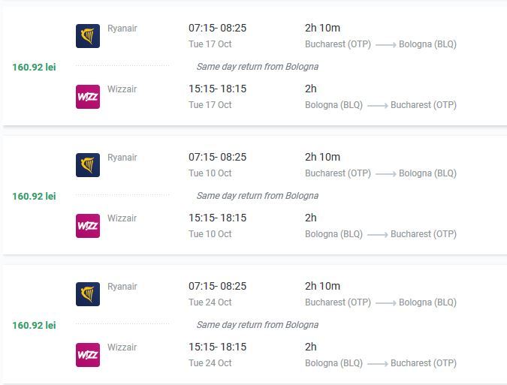This screenshot has width=507, height=385.
Task: Click the Ryanair logo for the 17 Oct flight
Action: click(x=88, y=36)
